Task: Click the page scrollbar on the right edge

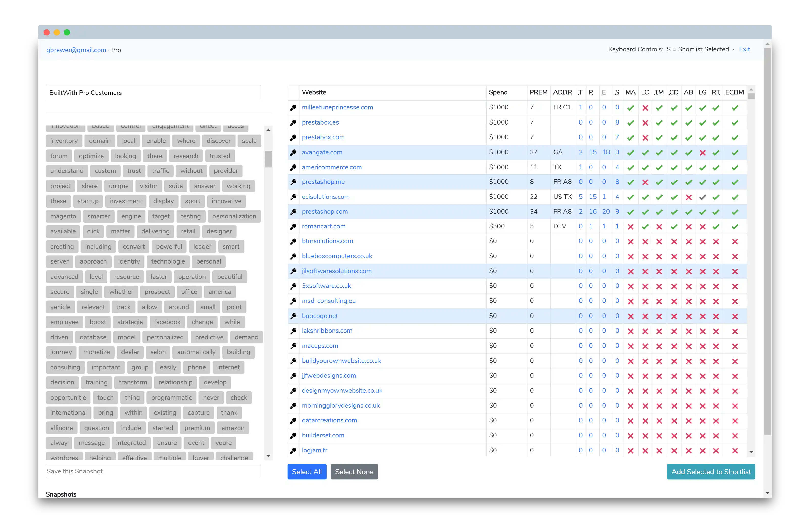Action: pyautogui.click(x=767, y=241)
